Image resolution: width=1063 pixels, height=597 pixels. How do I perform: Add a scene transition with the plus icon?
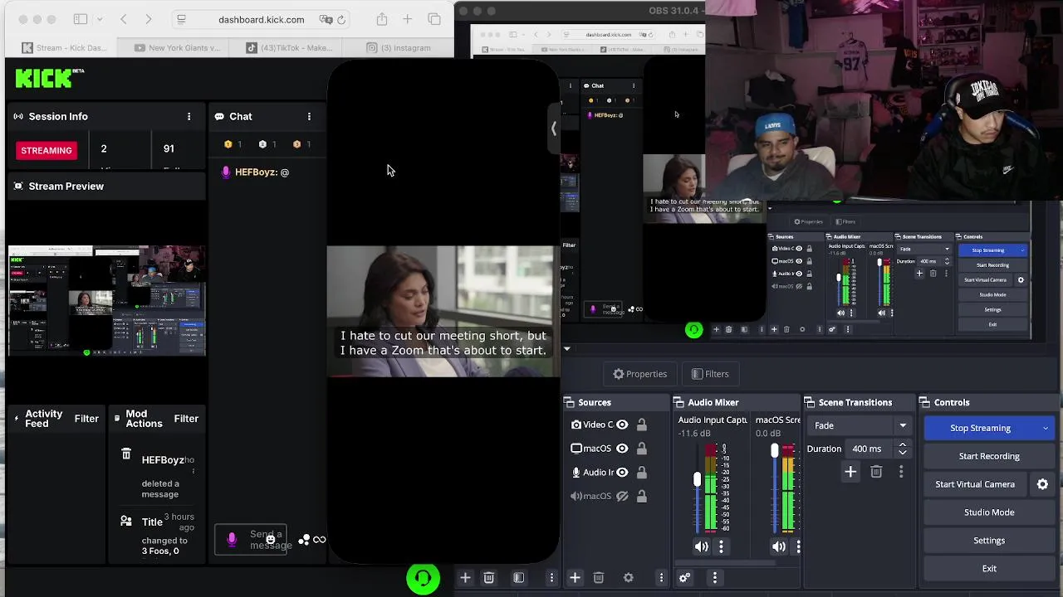coord(850,472)
